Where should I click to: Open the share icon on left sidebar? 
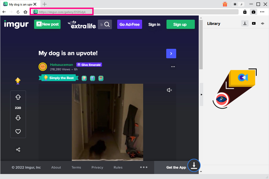[x=18, y=150]
